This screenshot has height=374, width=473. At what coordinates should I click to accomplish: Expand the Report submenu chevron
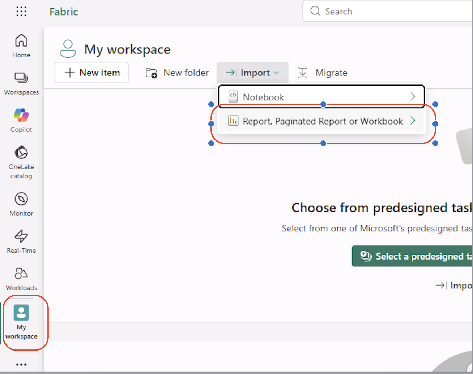tap(413, 121)
